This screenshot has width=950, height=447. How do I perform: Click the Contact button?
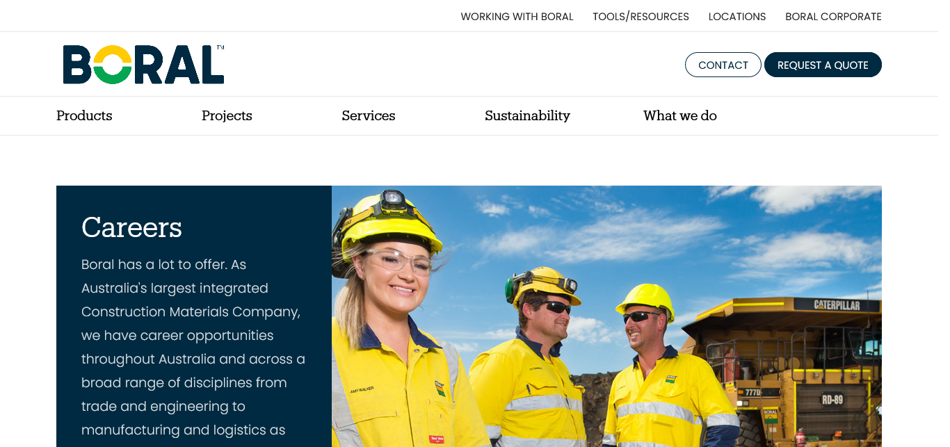[723, 65]
